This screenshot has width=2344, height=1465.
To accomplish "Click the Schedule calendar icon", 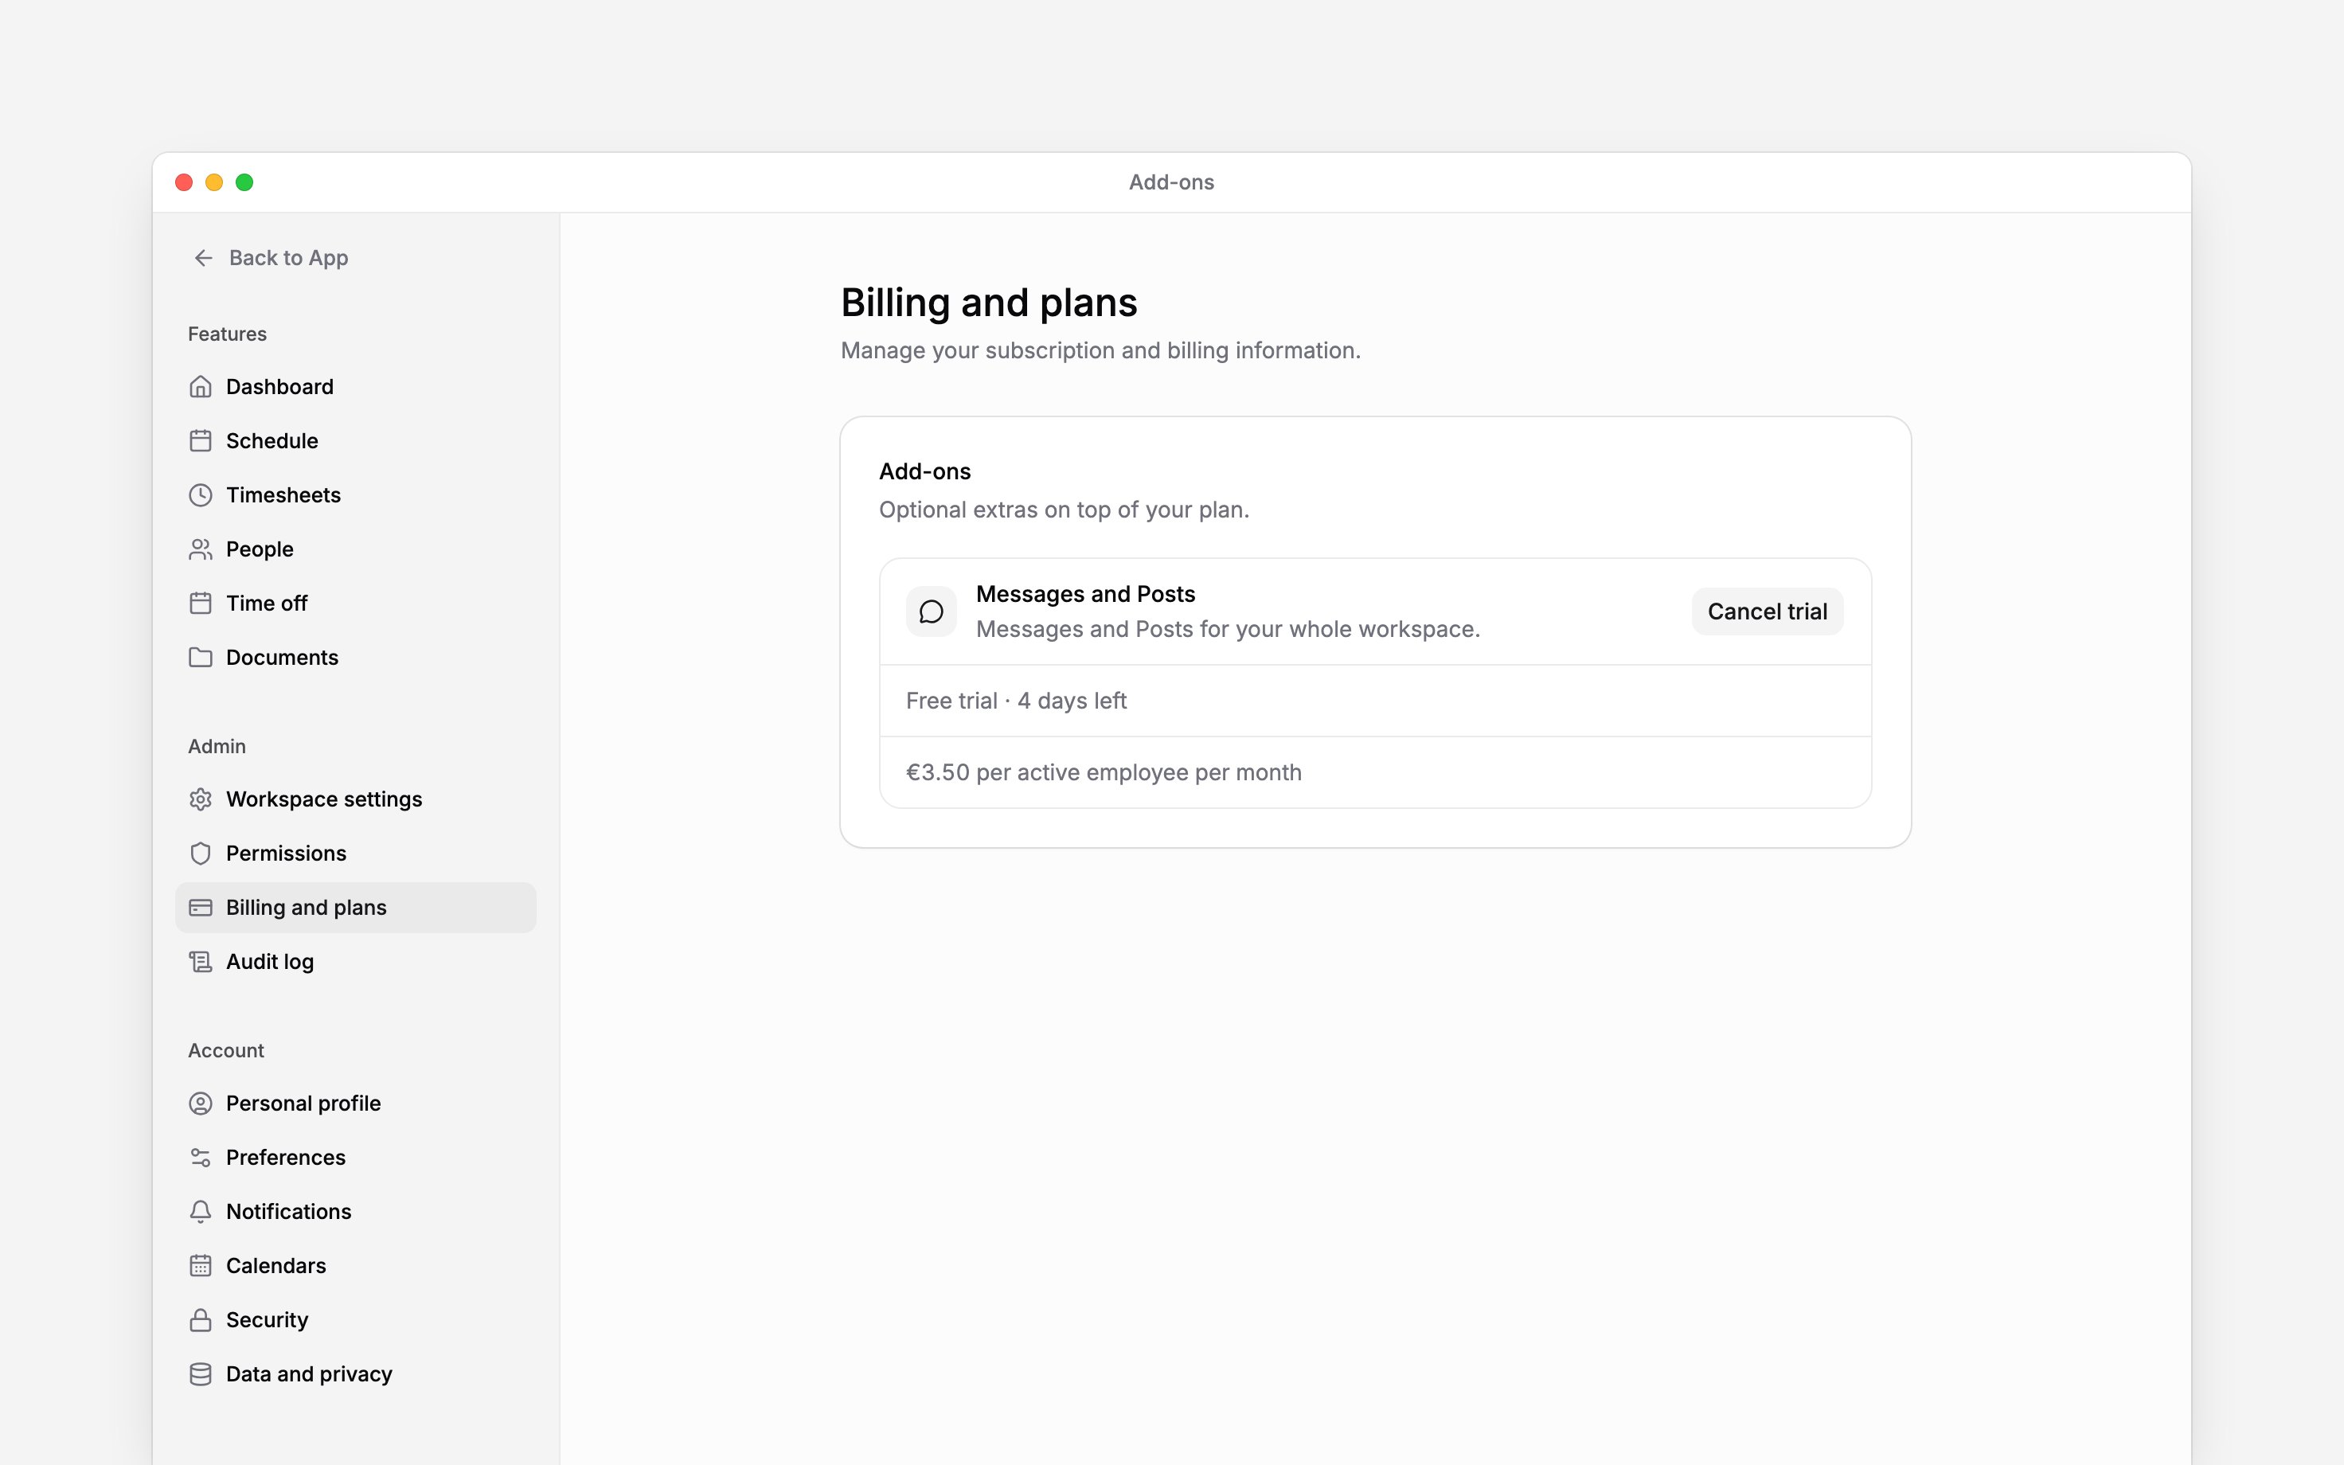I will (x=201, y=441).
